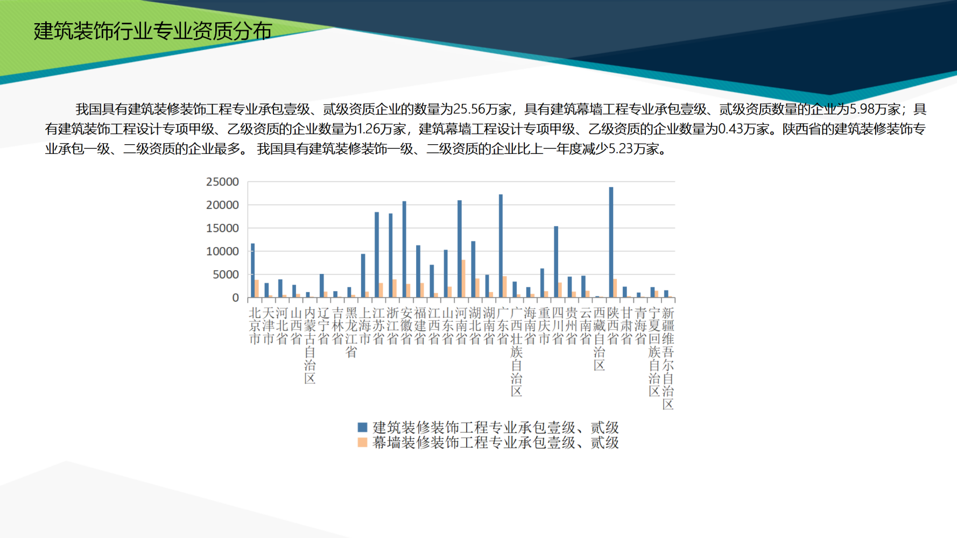This screenshot has height=538, width=957.
Task: Click the 河南省 axis label
Action: pyautogui.click(x=461, y=325)
